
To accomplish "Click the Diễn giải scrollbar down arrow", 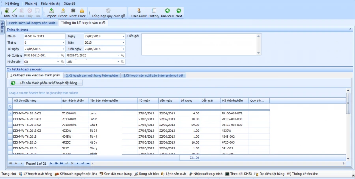I will (x=258, y=53).
